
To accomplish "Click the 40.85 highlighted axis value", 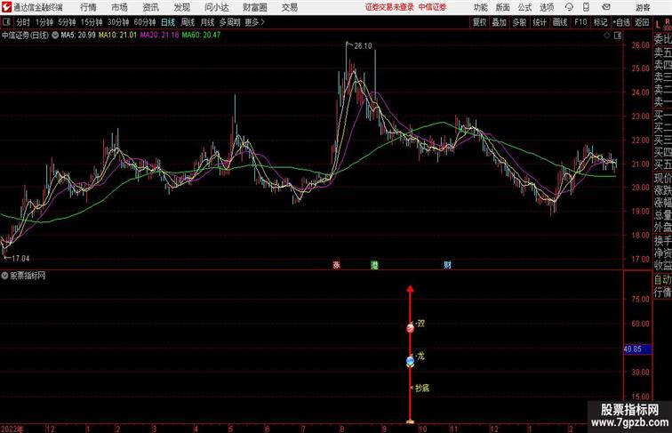I will click(637, 349).
